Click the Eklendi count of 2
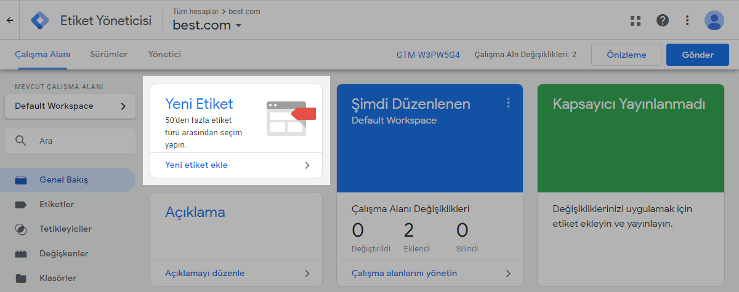The height and width of the screenshot is (292, 739). tap(409, 231)
